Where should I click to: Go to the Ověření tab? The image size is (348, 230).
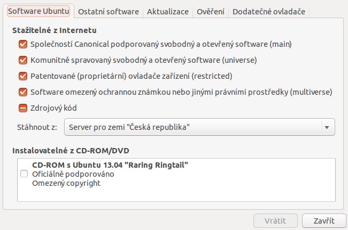pyautogui.click(x=210, y=11)
